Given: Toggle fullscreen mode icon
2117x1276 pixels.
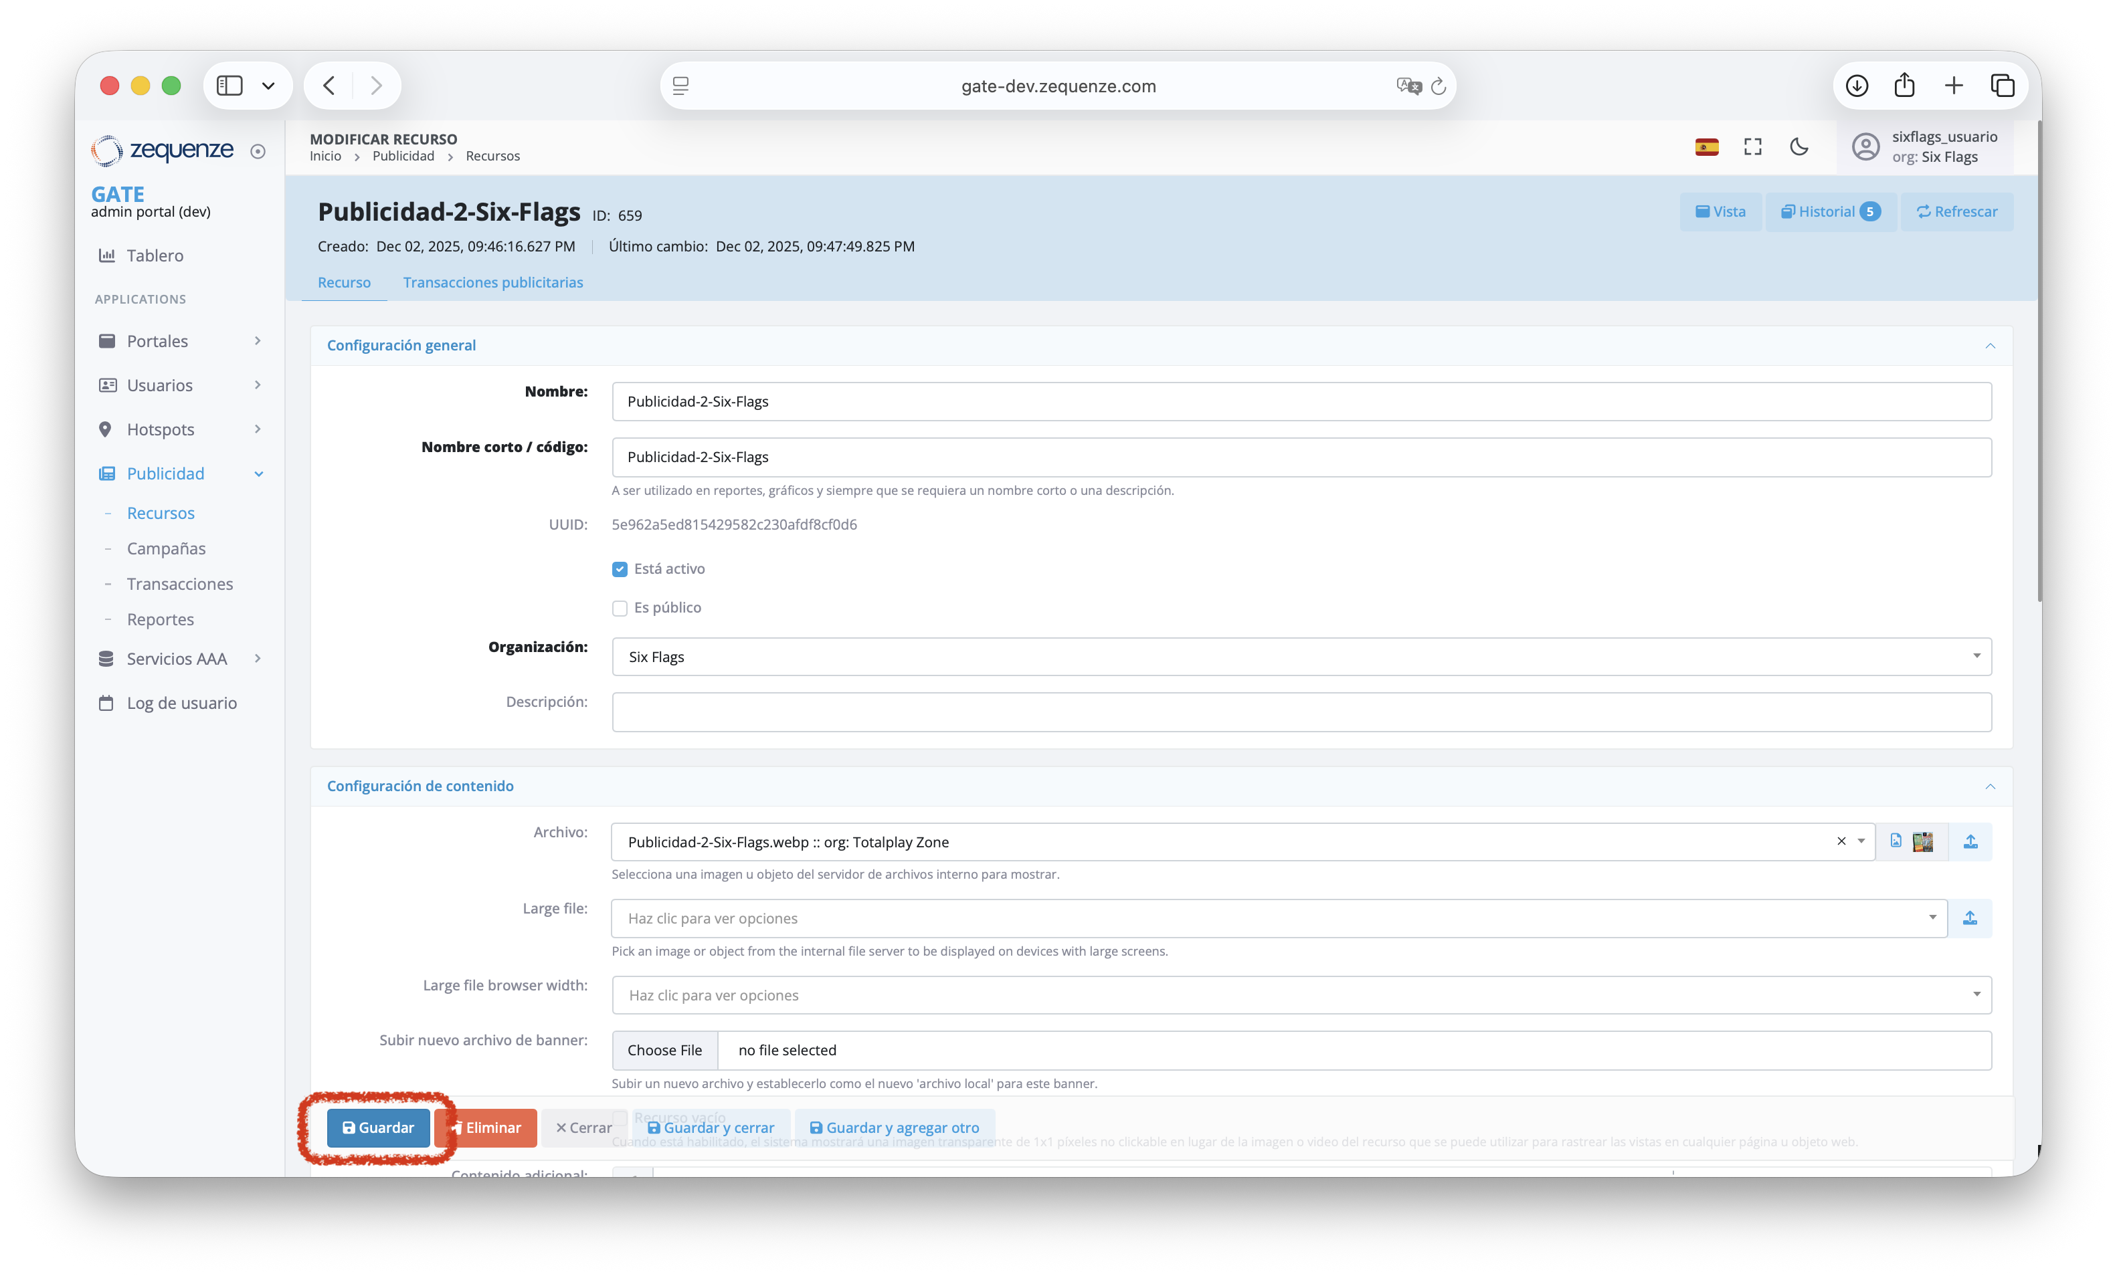Looking at the screenshot, I should [1753, 147].
